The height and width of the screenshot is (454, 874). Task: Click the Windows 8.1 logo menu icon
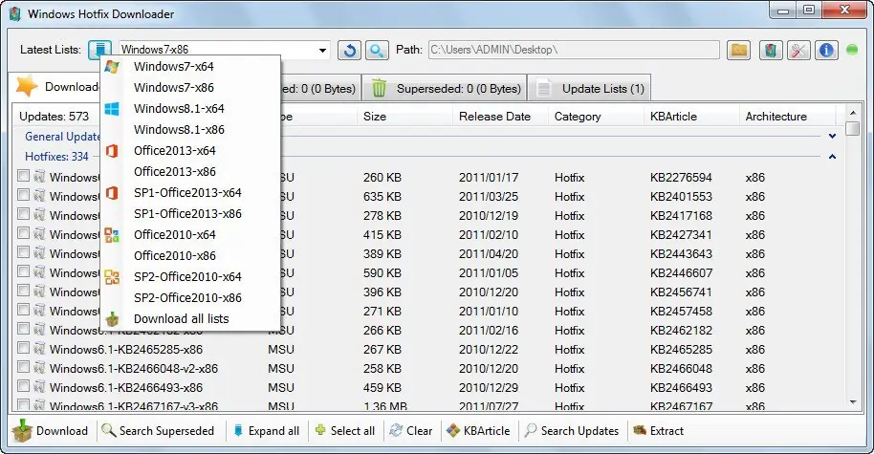click(x=112, y=109)
